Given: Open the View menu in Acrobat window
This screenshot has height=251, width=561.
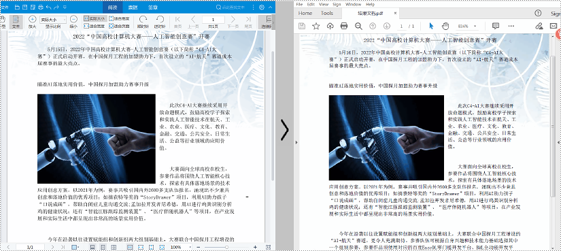Looking at the screenshot, I should pyautogui.click(x=324, y=4).
